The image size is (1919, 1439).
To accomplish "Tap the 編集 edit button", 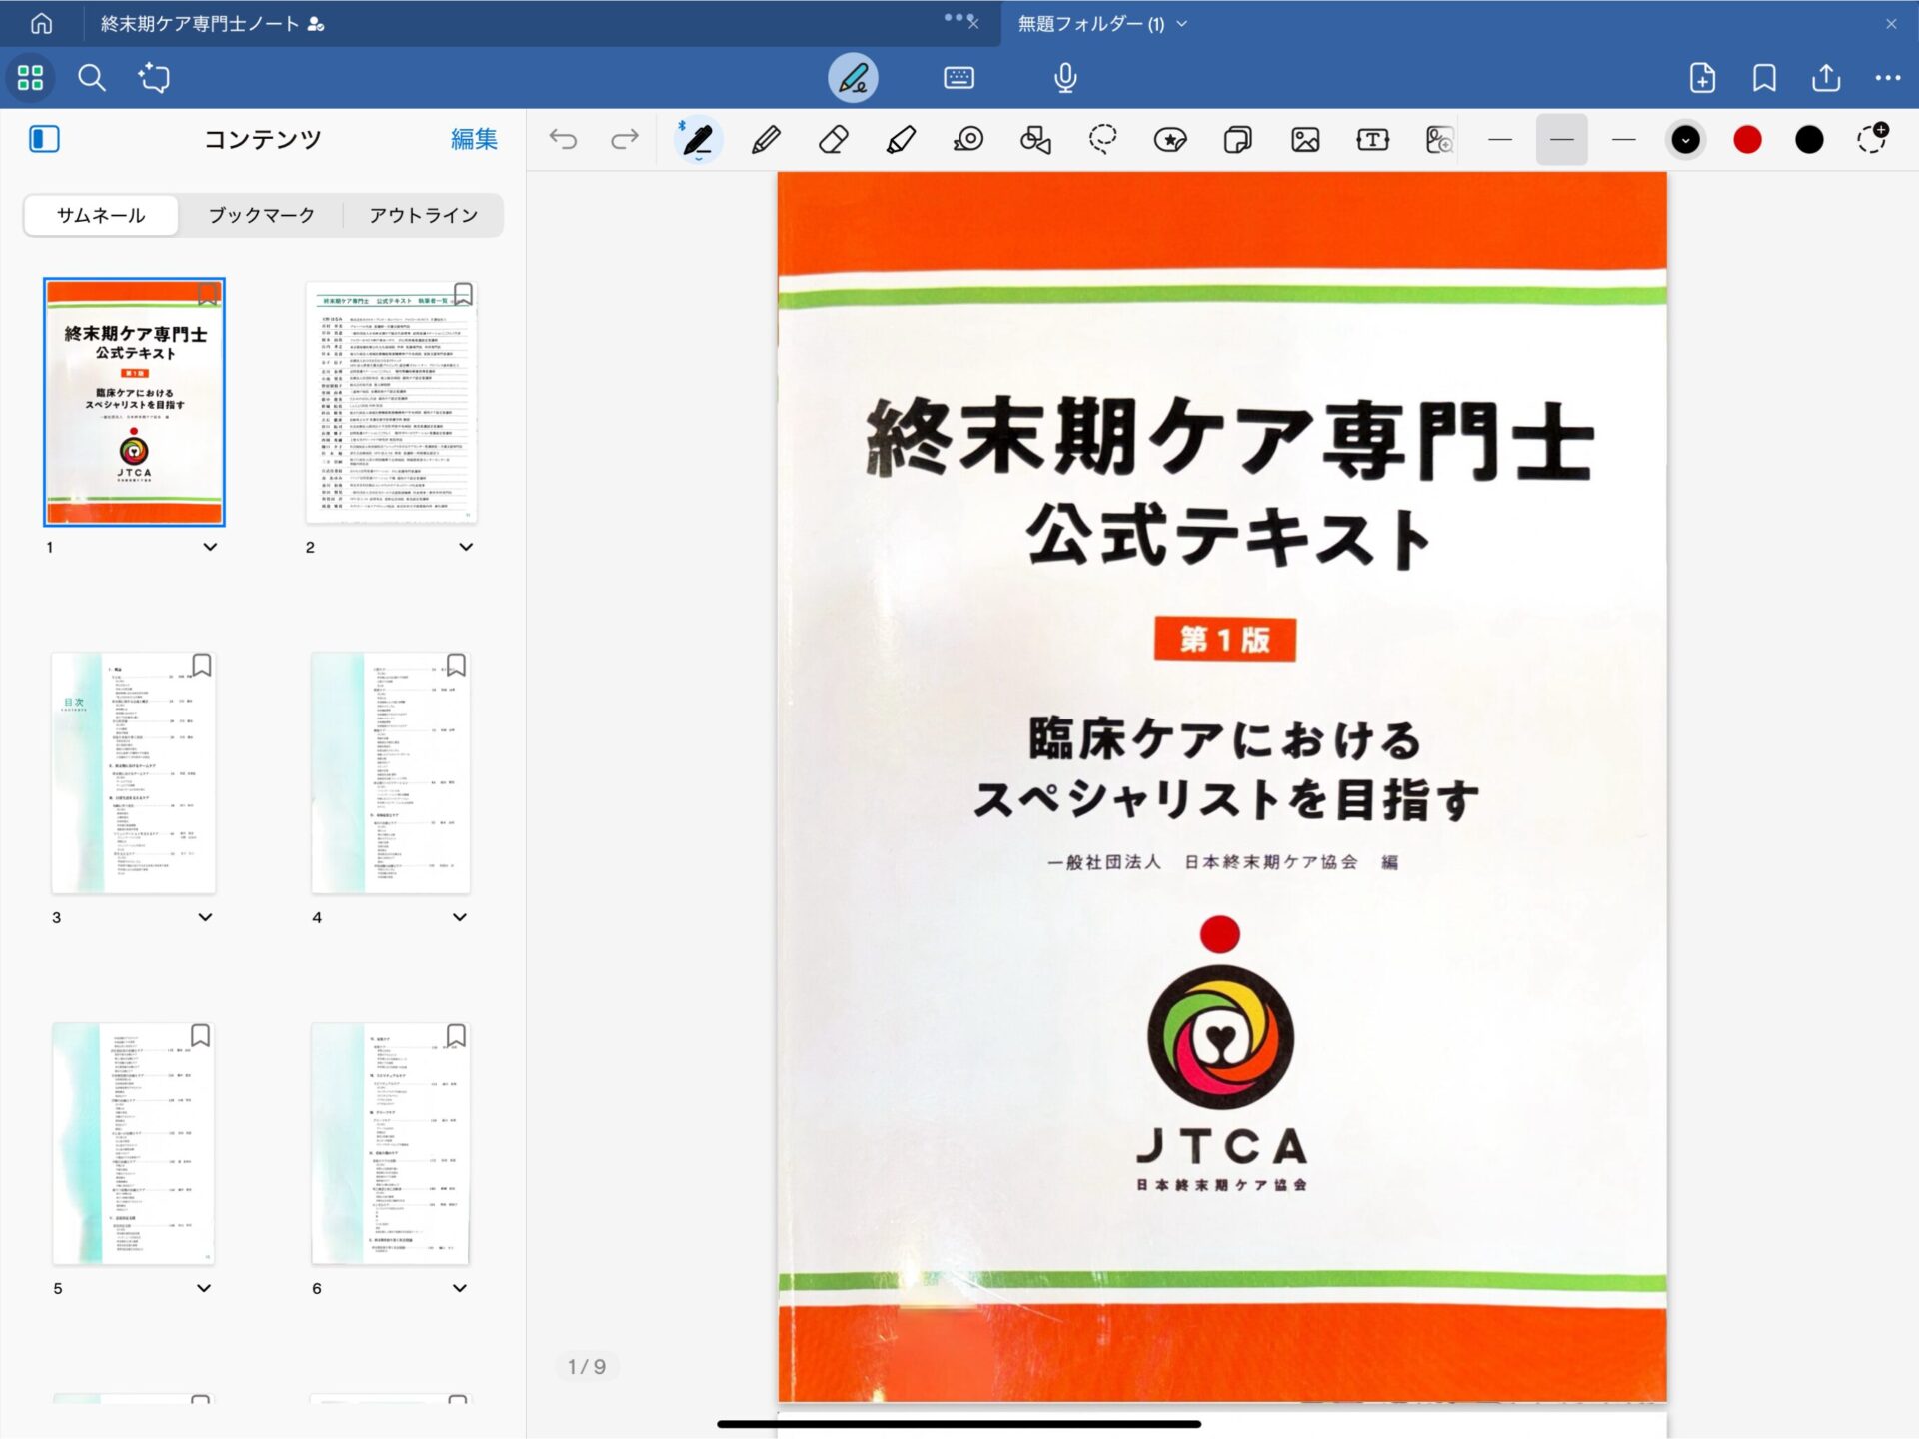I will click(474, 139).
